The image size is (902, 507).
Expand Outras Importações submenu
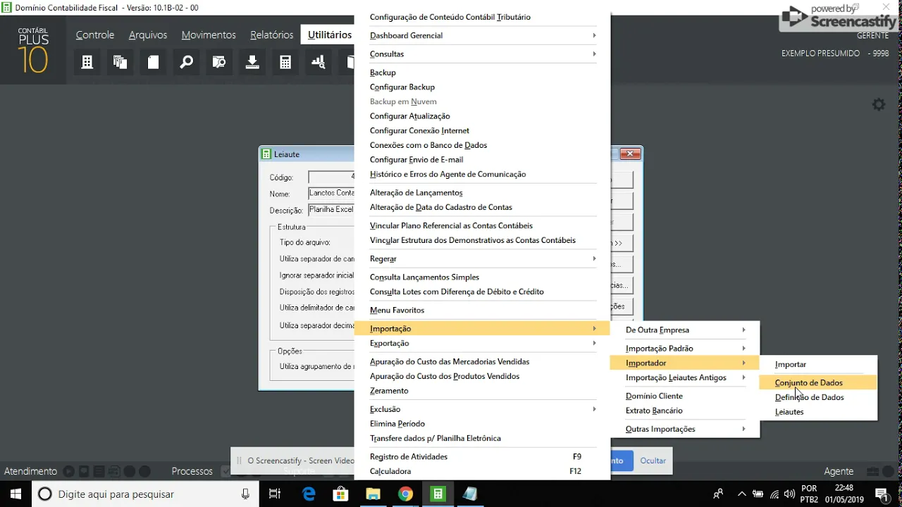pyautogui.click(x=685, y=429)
